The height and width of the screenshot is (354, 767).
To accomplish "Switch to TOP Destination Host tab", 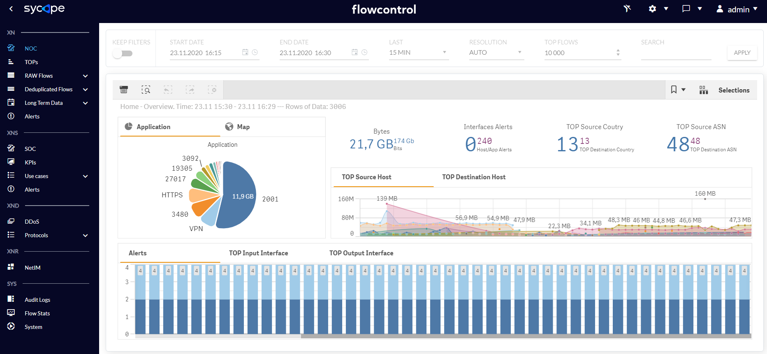I will pos(474,177).
